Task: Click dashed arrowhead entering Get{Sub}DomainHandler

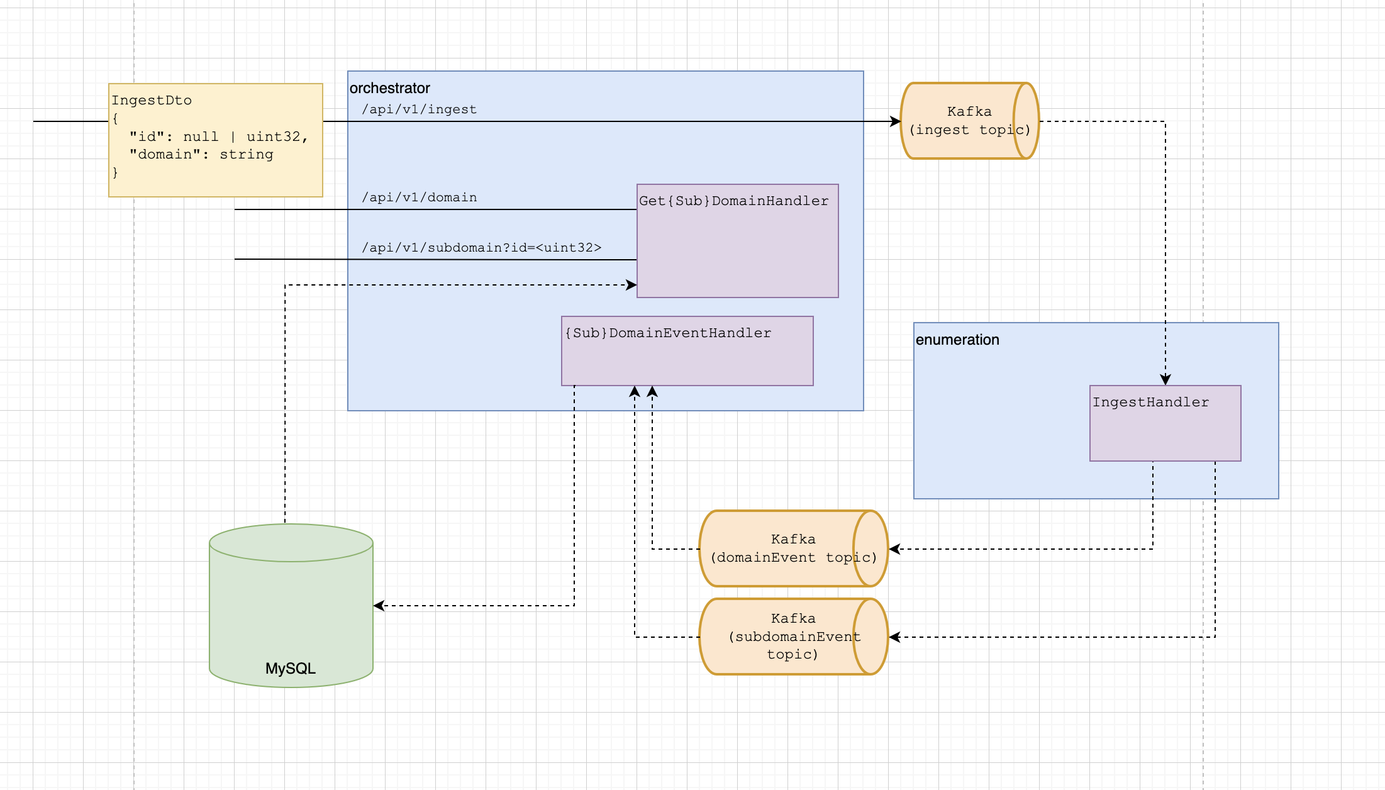Action: click(631, 285)
